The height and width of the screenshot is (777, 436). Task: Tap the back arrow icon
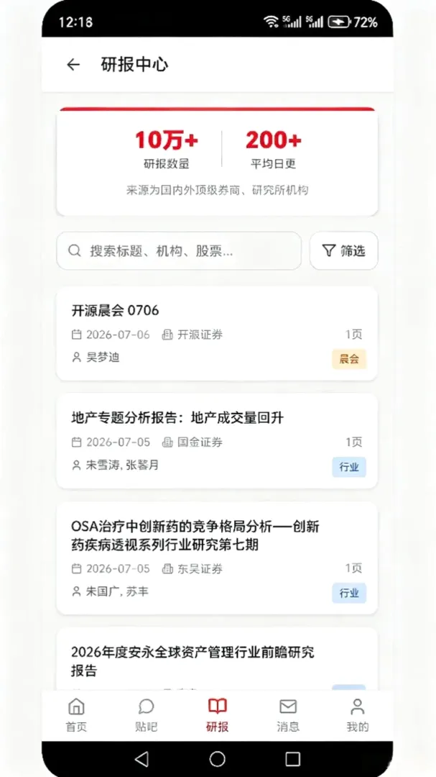pos(73,65)
